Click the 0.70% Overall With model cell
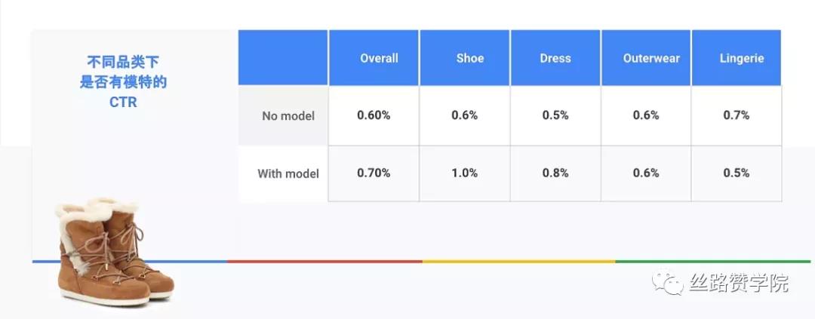815x319 pixels. click(x=374, y=173)
